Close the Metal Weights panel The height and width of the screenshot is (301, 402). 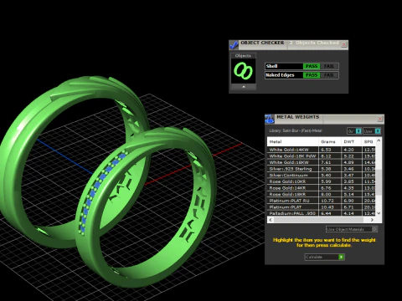[380, 119]
